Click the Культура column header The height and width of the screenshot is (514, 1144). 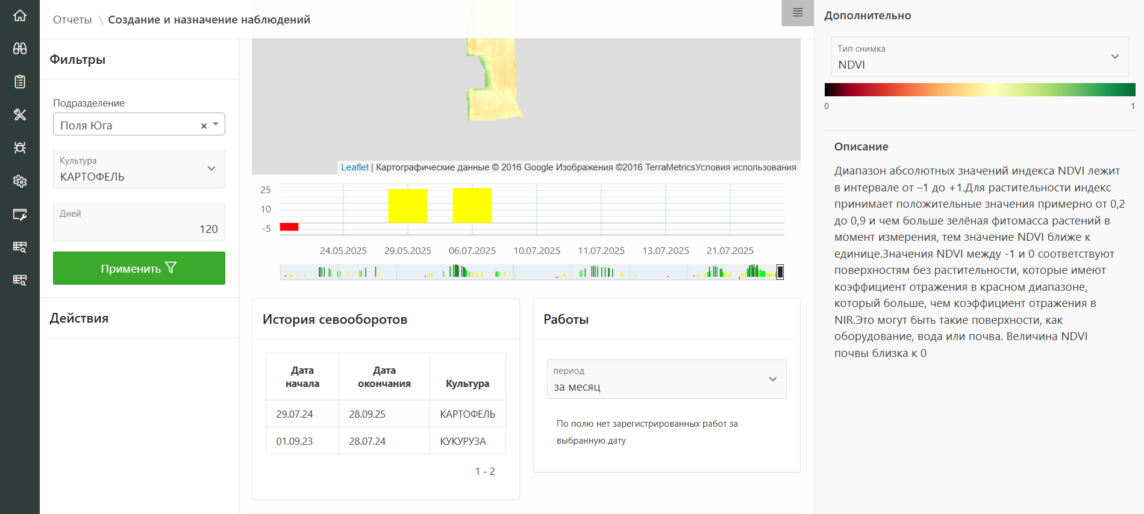pos(467,383)
